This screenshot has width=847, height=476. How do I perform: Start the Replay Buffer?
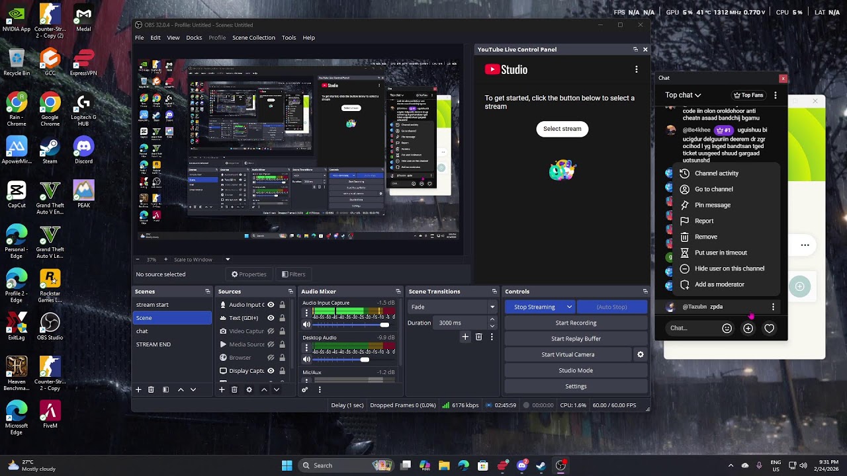point(576,338)
